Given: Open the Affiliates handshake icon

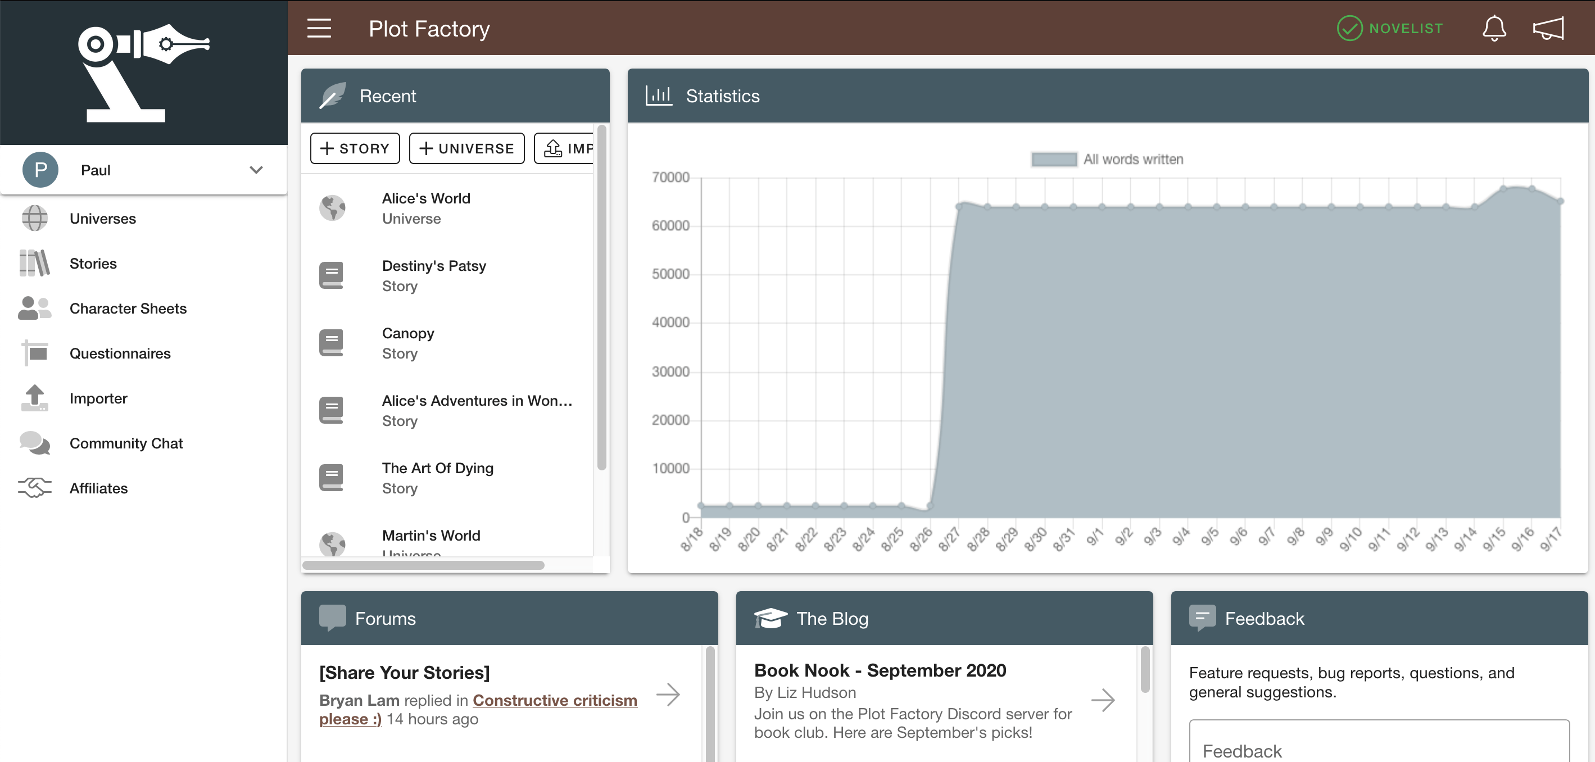Looking at the screenshot, I should tap(34, 488).
